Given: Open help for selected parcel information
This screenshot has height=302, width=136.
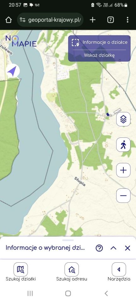Looking at the screenshot, I should (99, 248).
